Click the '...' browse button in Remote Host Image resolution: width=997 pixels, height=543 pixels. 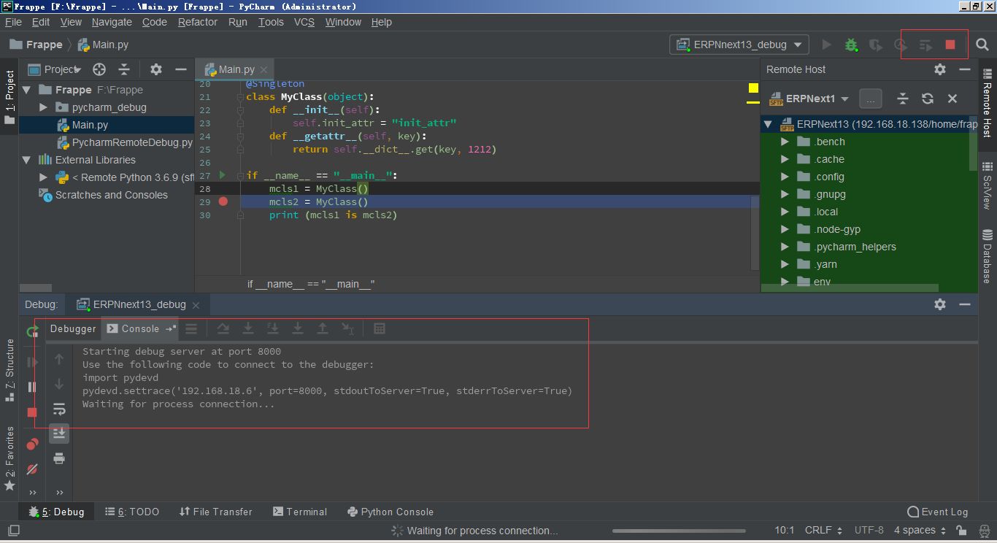[x=871, y=99]
